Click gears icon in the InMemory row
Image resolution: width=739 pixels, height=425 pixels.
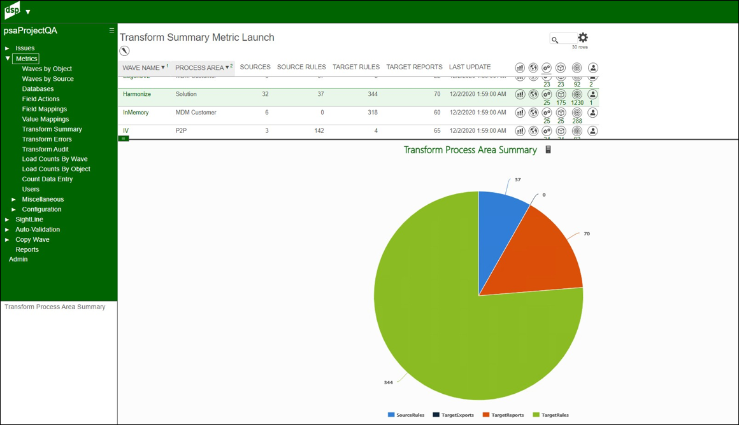[x=547, y=113]
